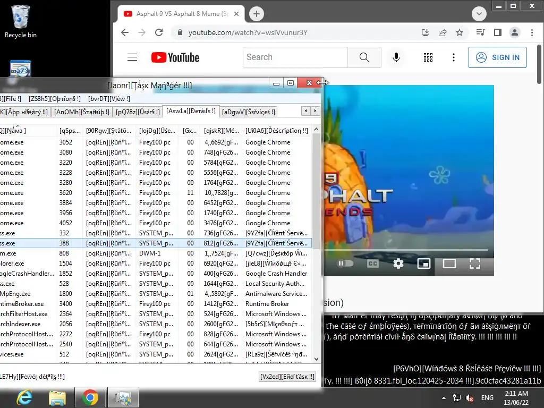Go back in the Chrome browser

click(125, 32)
